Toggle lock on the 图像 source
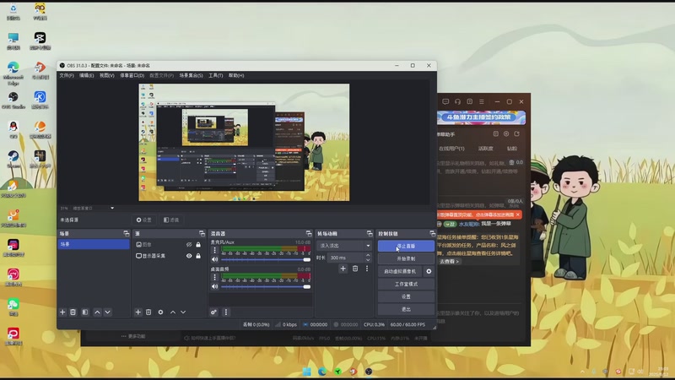 click(198, 245)
